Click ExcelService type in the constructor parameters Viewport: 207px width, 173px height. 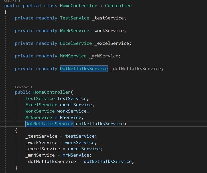click(x=41, y=105)
